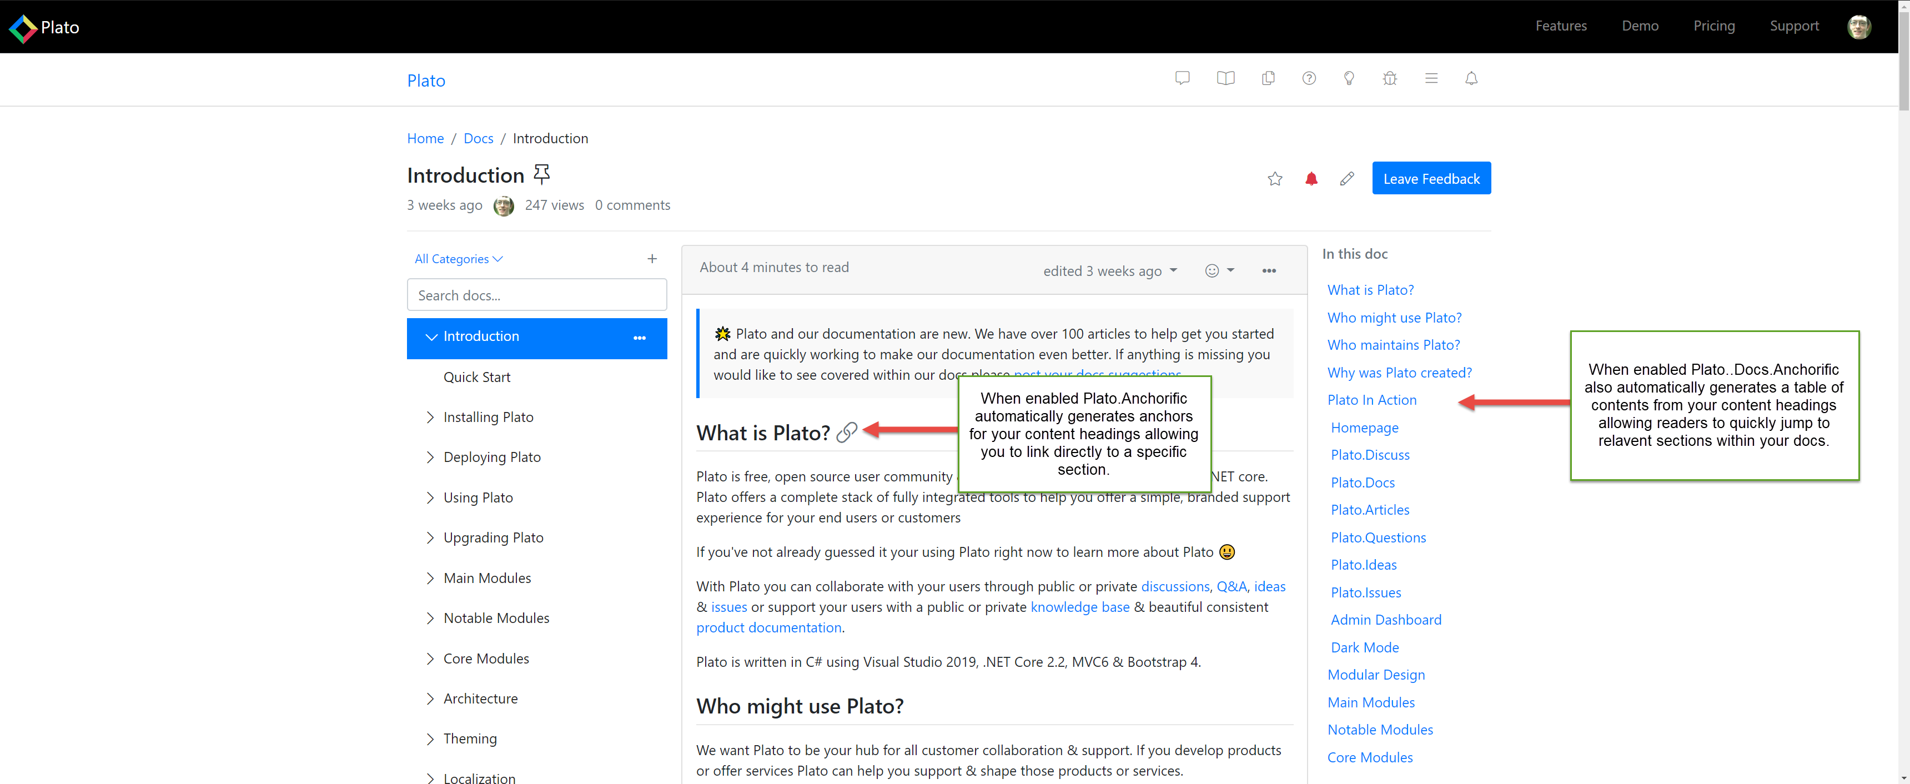
Task: Open the All Categories dropdown
Action: pos(458,259)
